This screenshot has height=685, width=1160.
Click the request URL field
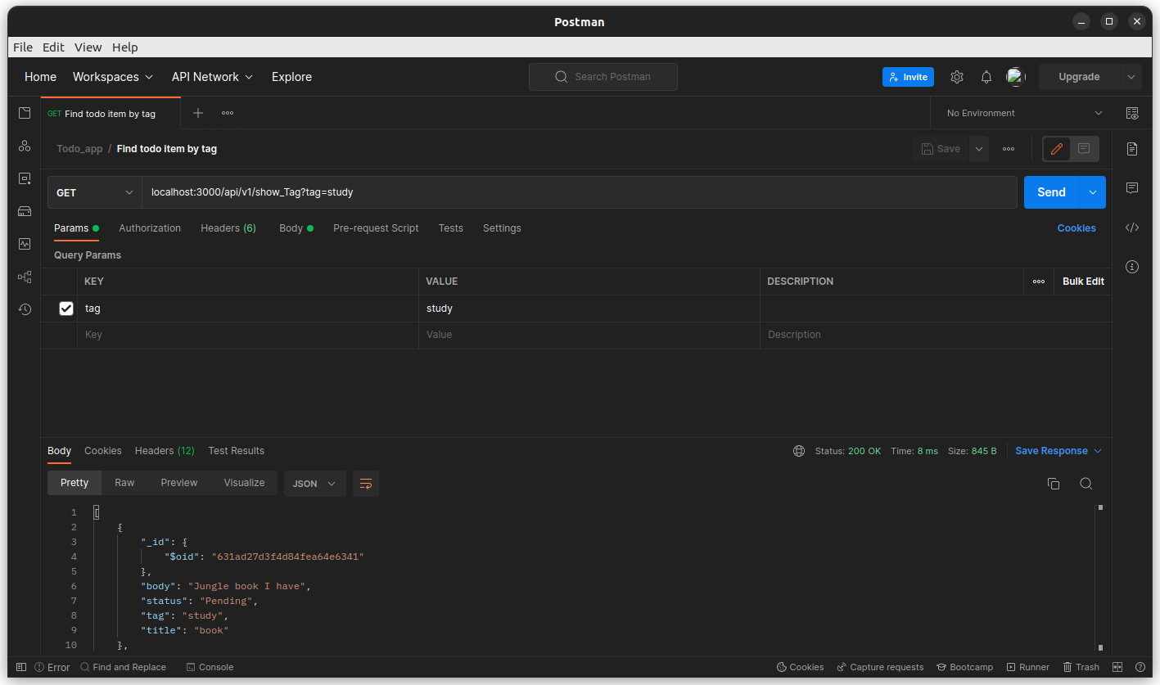(580, 192)
